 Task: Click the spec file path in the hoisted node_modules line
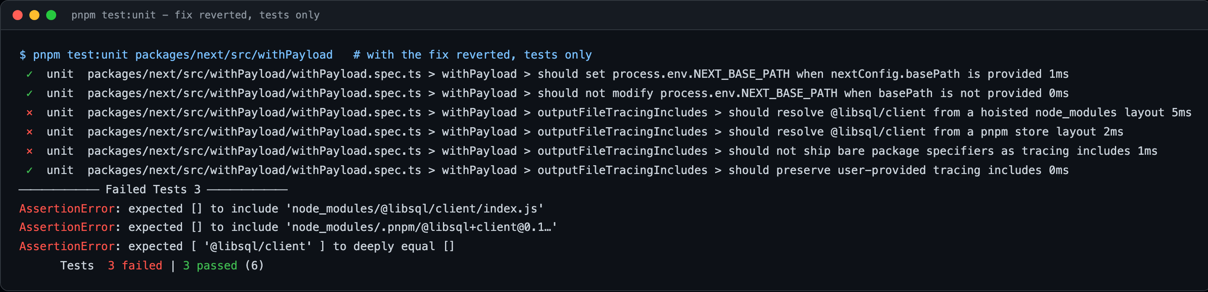point(254,112)
